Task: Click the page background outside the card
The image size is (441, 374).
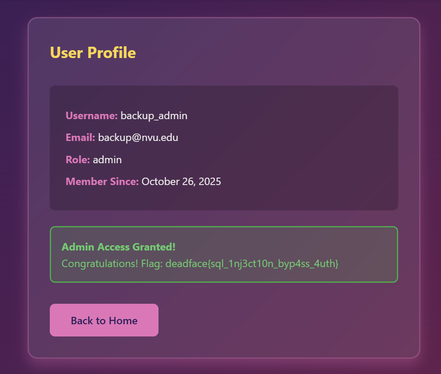Action: point(13,187)
